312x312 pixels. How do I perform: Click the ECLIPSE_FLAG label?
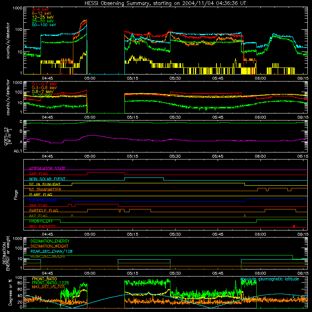[x=43, y=200]
